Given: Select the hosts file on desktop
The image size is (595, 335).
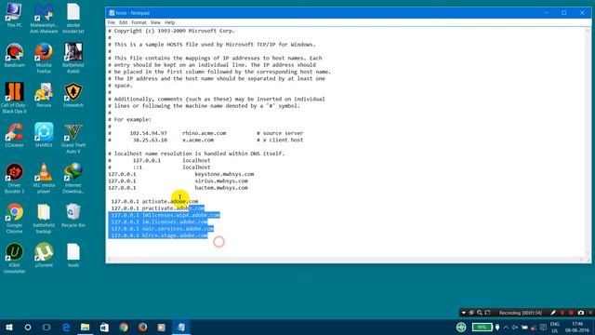Looking at the screenshot, I should tap(73, 256).
